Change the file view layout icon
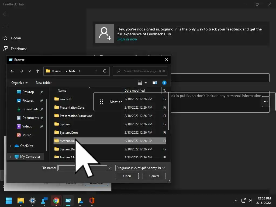The width and height of the screenshot is (276, 207). click(x=140, y=83)
